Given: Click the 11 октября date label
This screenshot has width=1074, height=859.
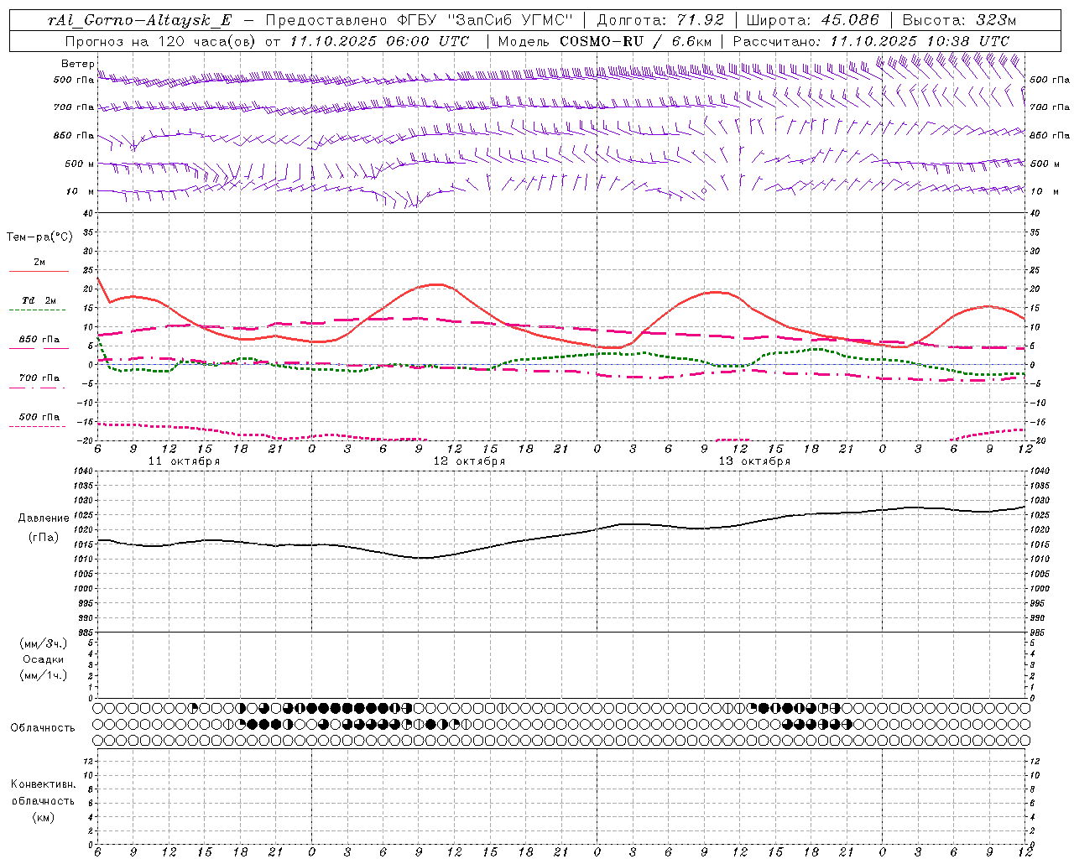Looking at the screenshot, I should click(x=184, y=461).
